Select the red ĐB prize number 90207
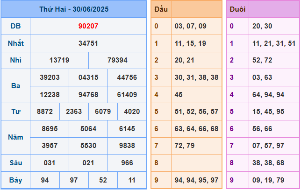The image size is (301, 190). point(88,26)
